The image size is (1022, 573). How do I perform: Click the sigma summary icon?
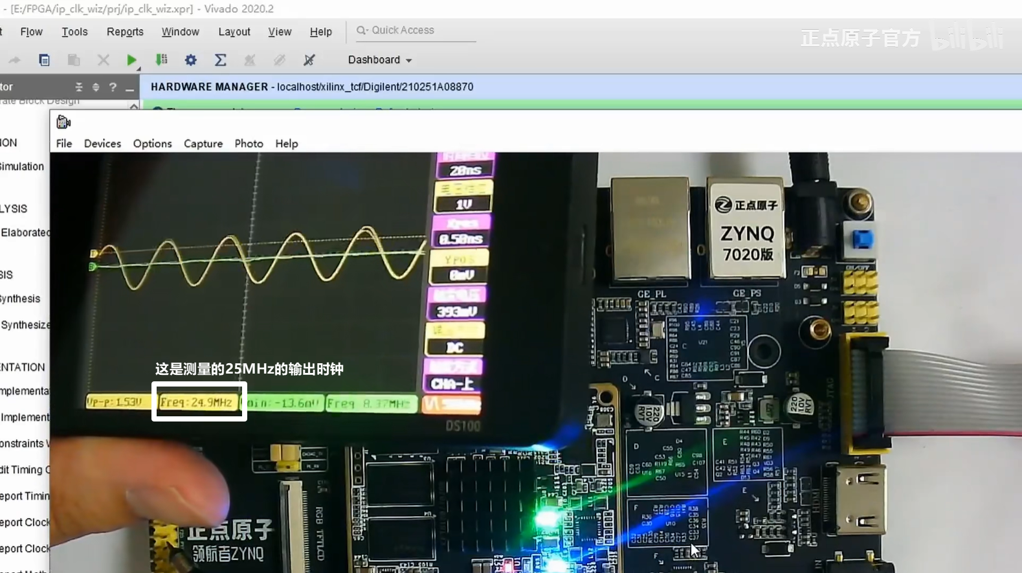coord(220,60)
